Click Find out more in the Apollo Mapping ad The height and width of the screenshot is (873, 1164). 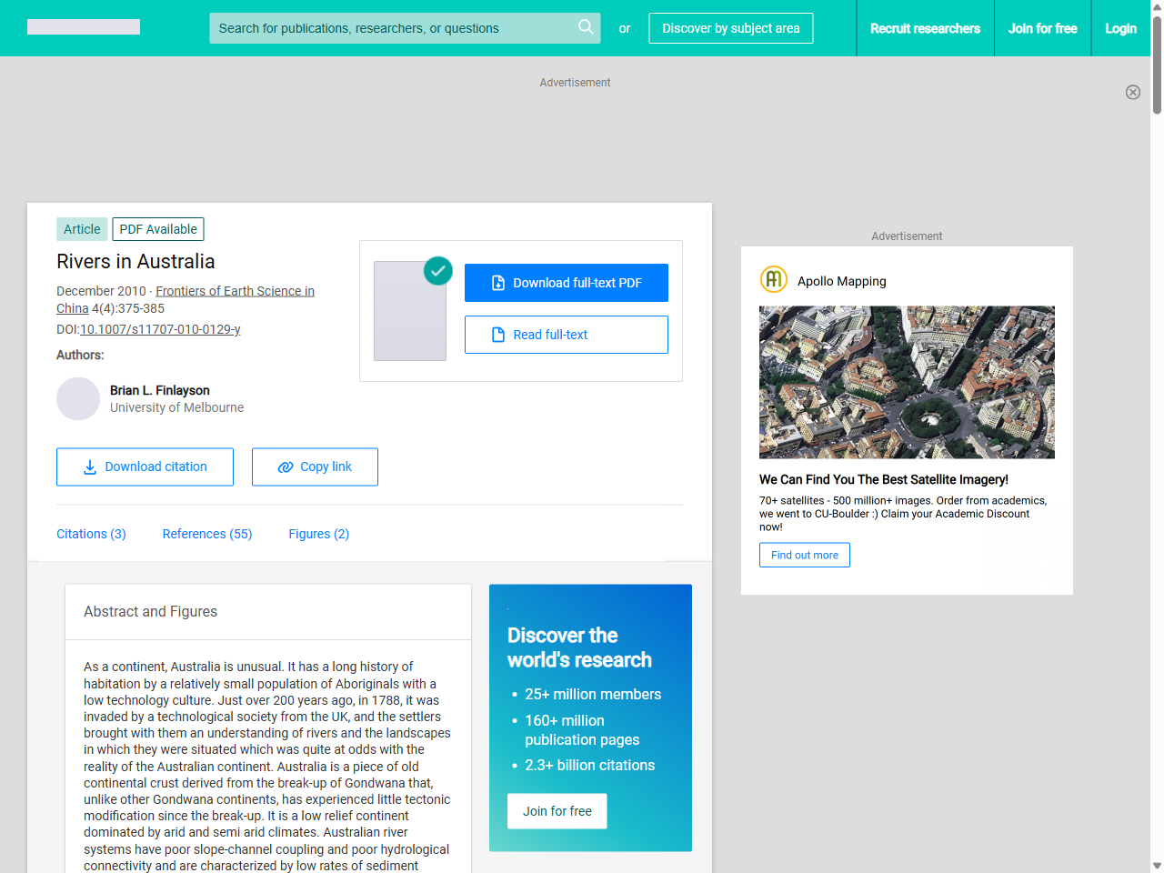pos(804,555)
